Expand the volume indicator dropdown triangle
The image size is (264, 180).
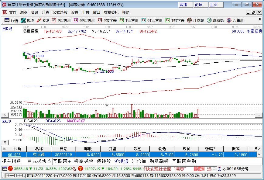5,115
